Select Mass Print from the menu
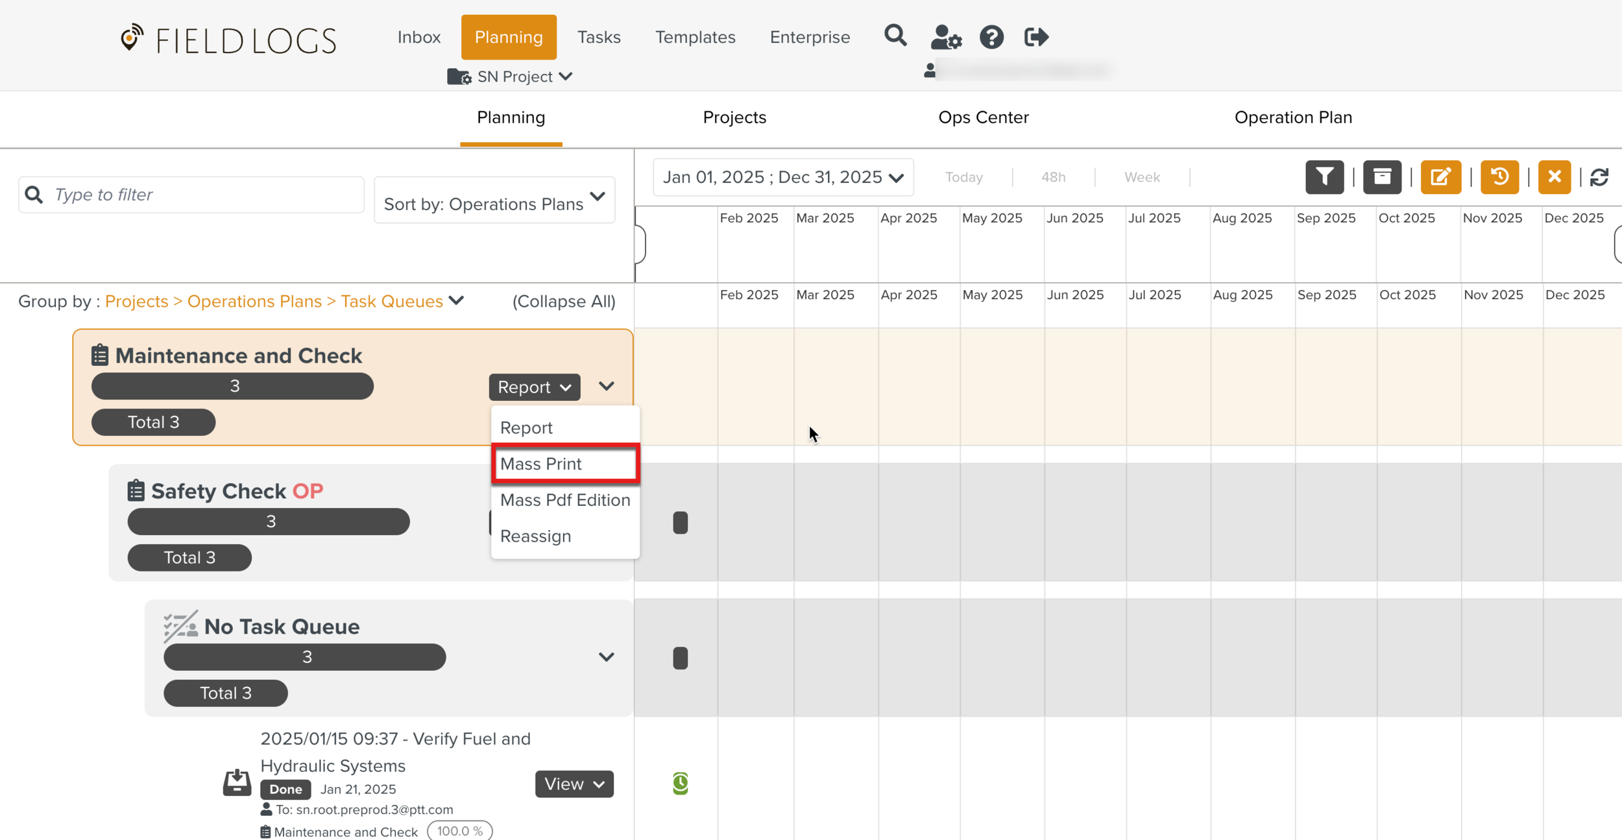This screenshot has height=840, width=1622. 565,464
